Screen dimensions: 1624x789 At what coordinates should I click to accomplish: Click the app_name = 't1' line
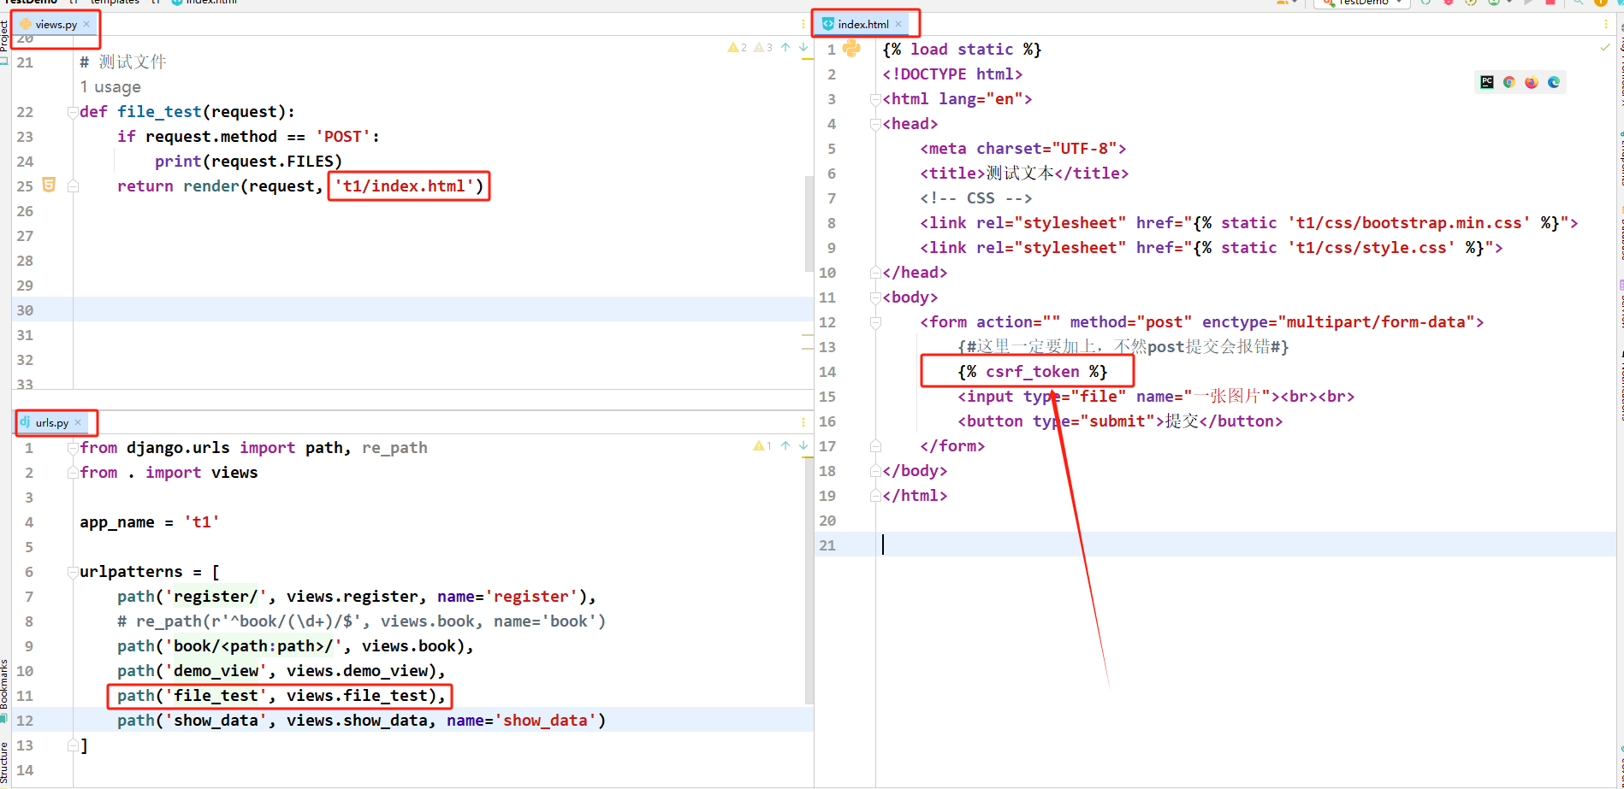pos(150,522)
